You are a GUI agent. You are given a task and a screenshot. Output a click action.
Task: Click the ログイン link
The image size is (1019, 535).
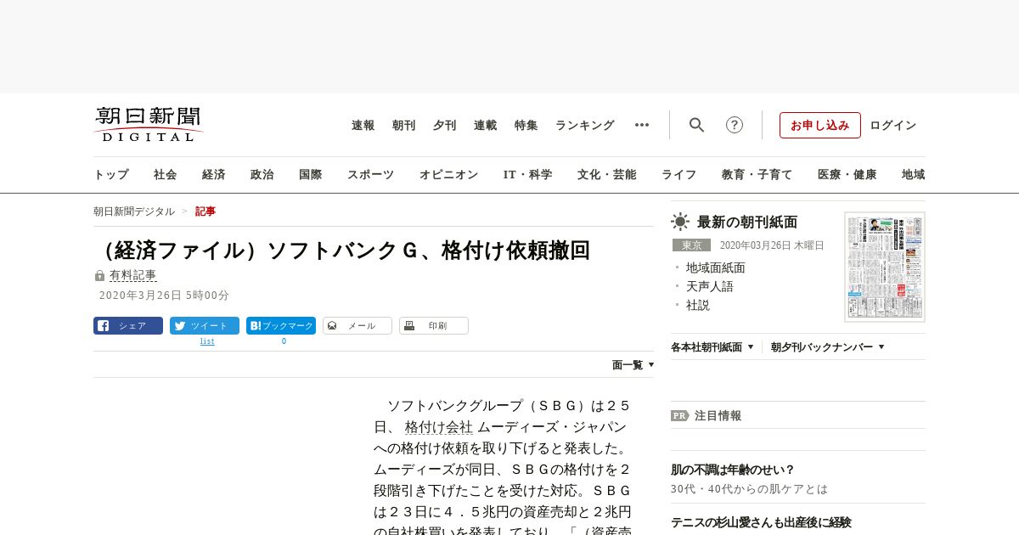tap(893, 125)
